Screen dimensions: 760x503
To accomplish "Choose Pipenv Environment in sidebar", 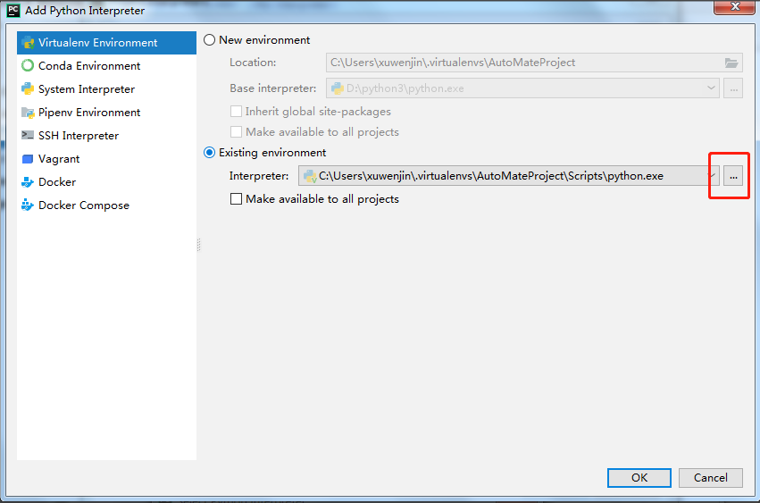I will (106, 112).
